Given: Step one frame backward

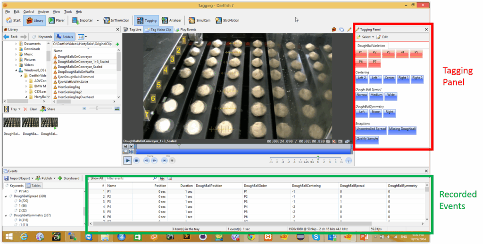Looking at the screenshot, I should click(x=147, y=160).
